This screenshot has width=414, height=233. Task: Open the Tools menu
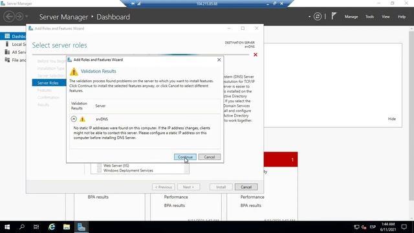369,17
